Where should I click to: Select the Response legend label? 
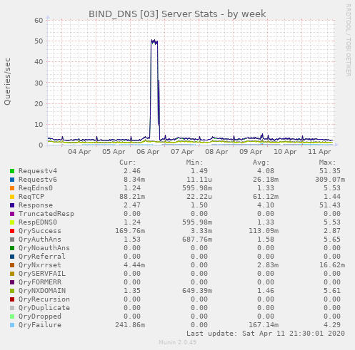coord(36,205)
